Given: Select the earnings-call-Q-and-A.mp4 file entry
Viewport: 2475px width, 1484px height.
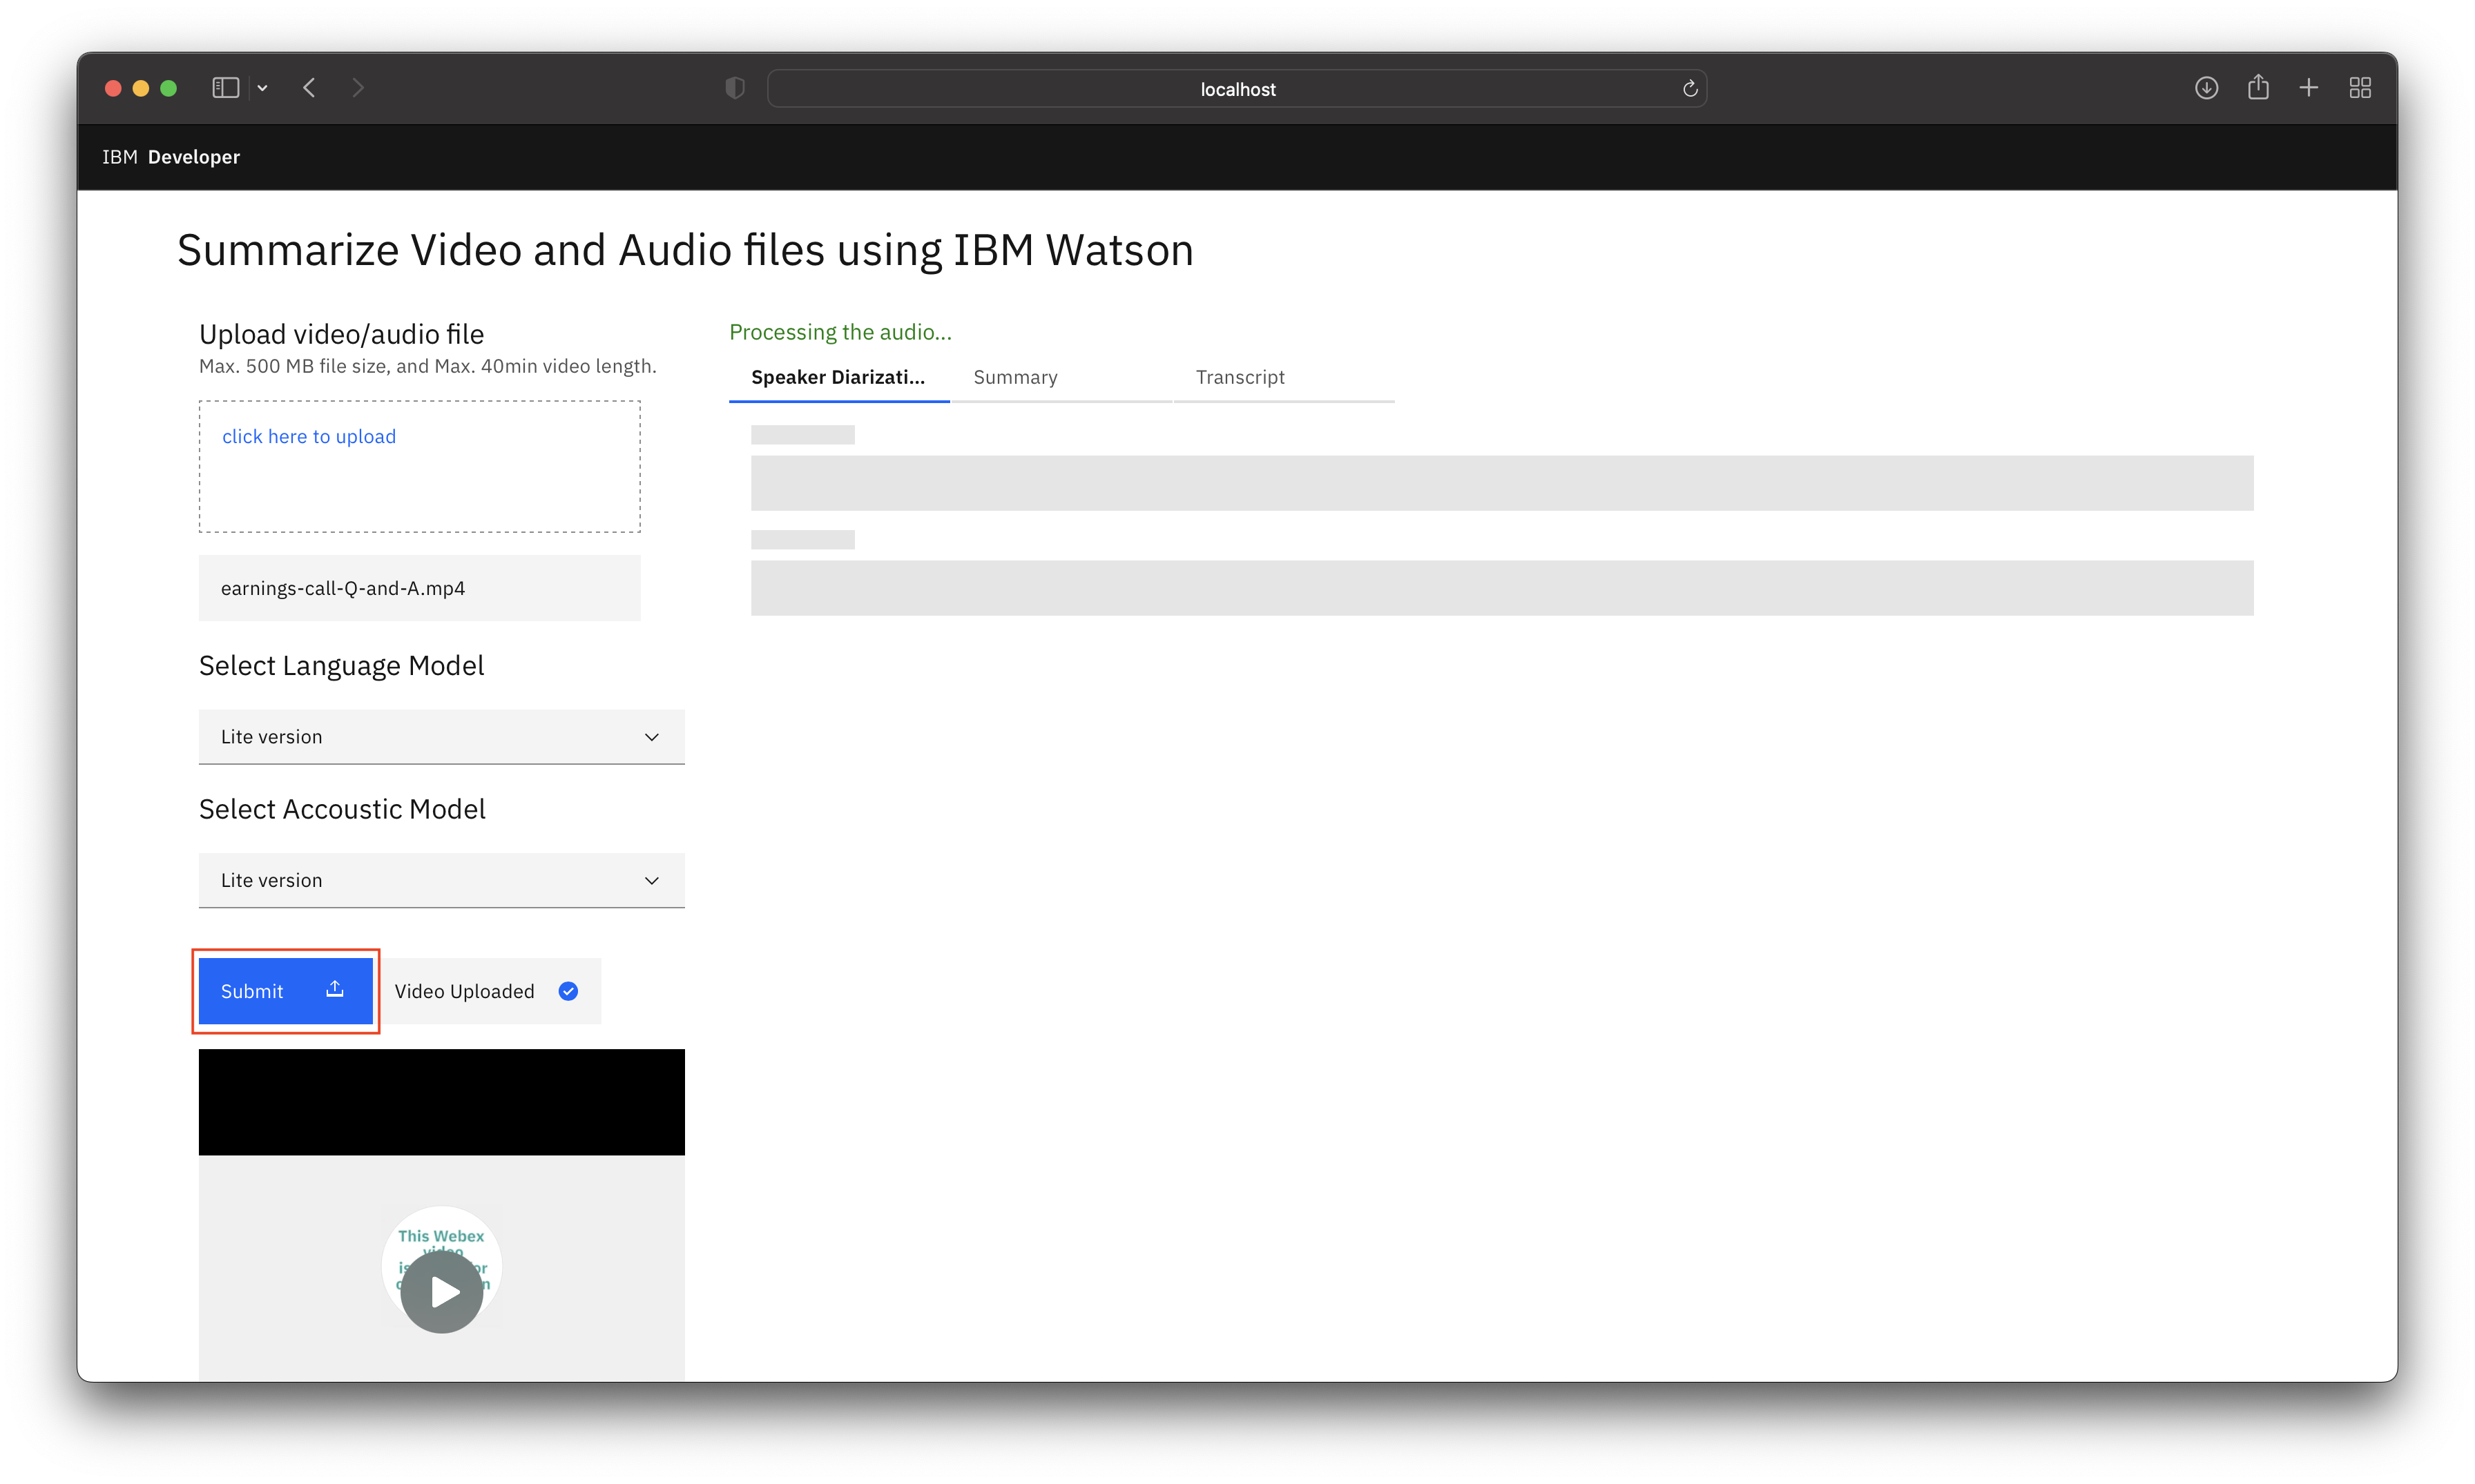Looking at the screenshot, I should coord(419,588).
